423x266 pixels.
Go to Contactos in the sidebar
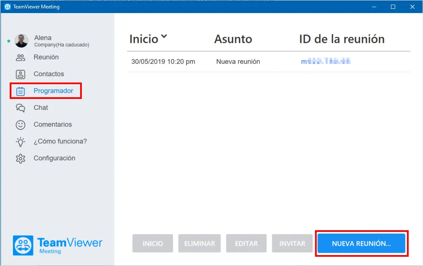(x=49, y=74)
